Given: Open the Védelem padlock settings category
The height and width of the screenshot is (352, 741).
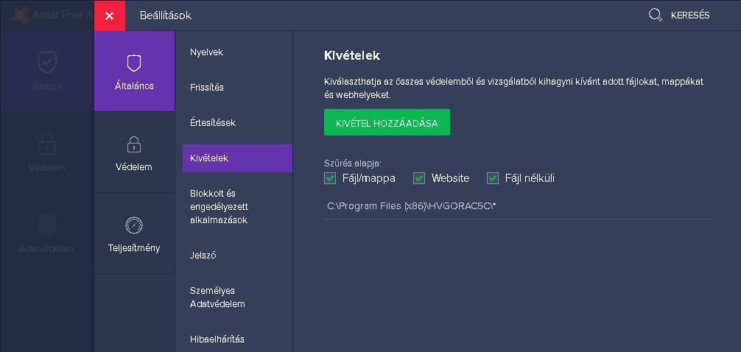Looking at the screenshot, I should click(x=134, y=152).
